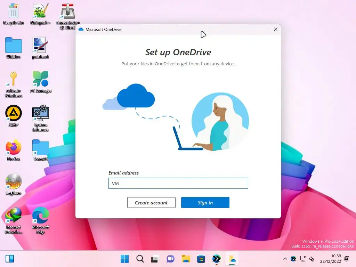Click the Create account button
Viewport: 356px width, 267px height.
click(x=151, y=203)
